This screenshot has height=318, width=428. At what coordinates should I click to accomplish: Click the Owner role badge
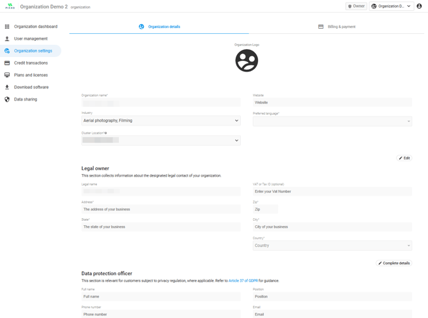(356, 6)
